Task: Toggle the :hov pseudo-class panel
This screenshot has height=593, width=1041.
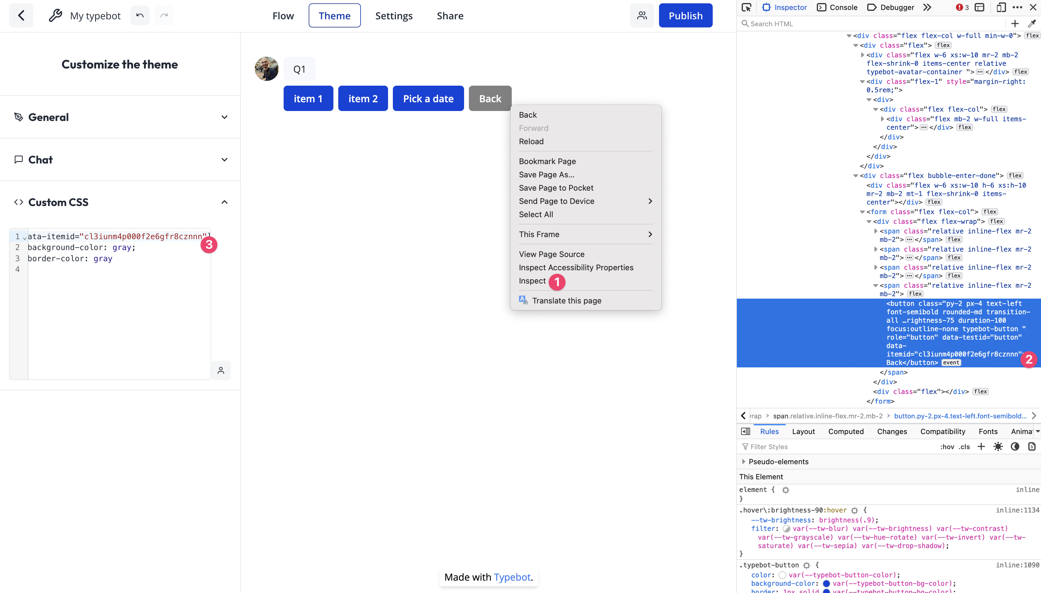Action: (x=947, y=447)
